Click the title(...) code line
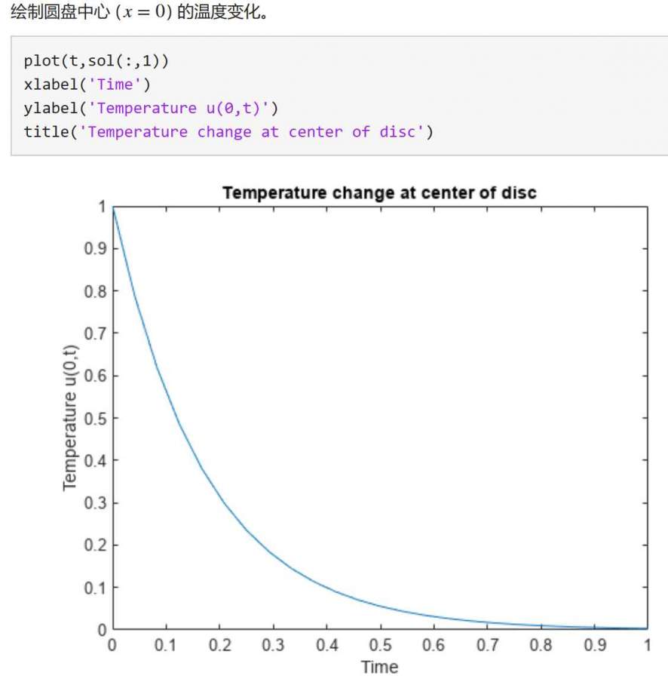 pyautogui.click(x=228, y=131)
